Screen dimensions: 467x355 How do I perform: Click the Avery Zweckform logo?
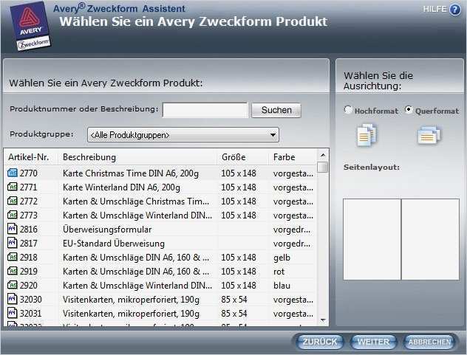pyautogui.click(x=30, y=27)
